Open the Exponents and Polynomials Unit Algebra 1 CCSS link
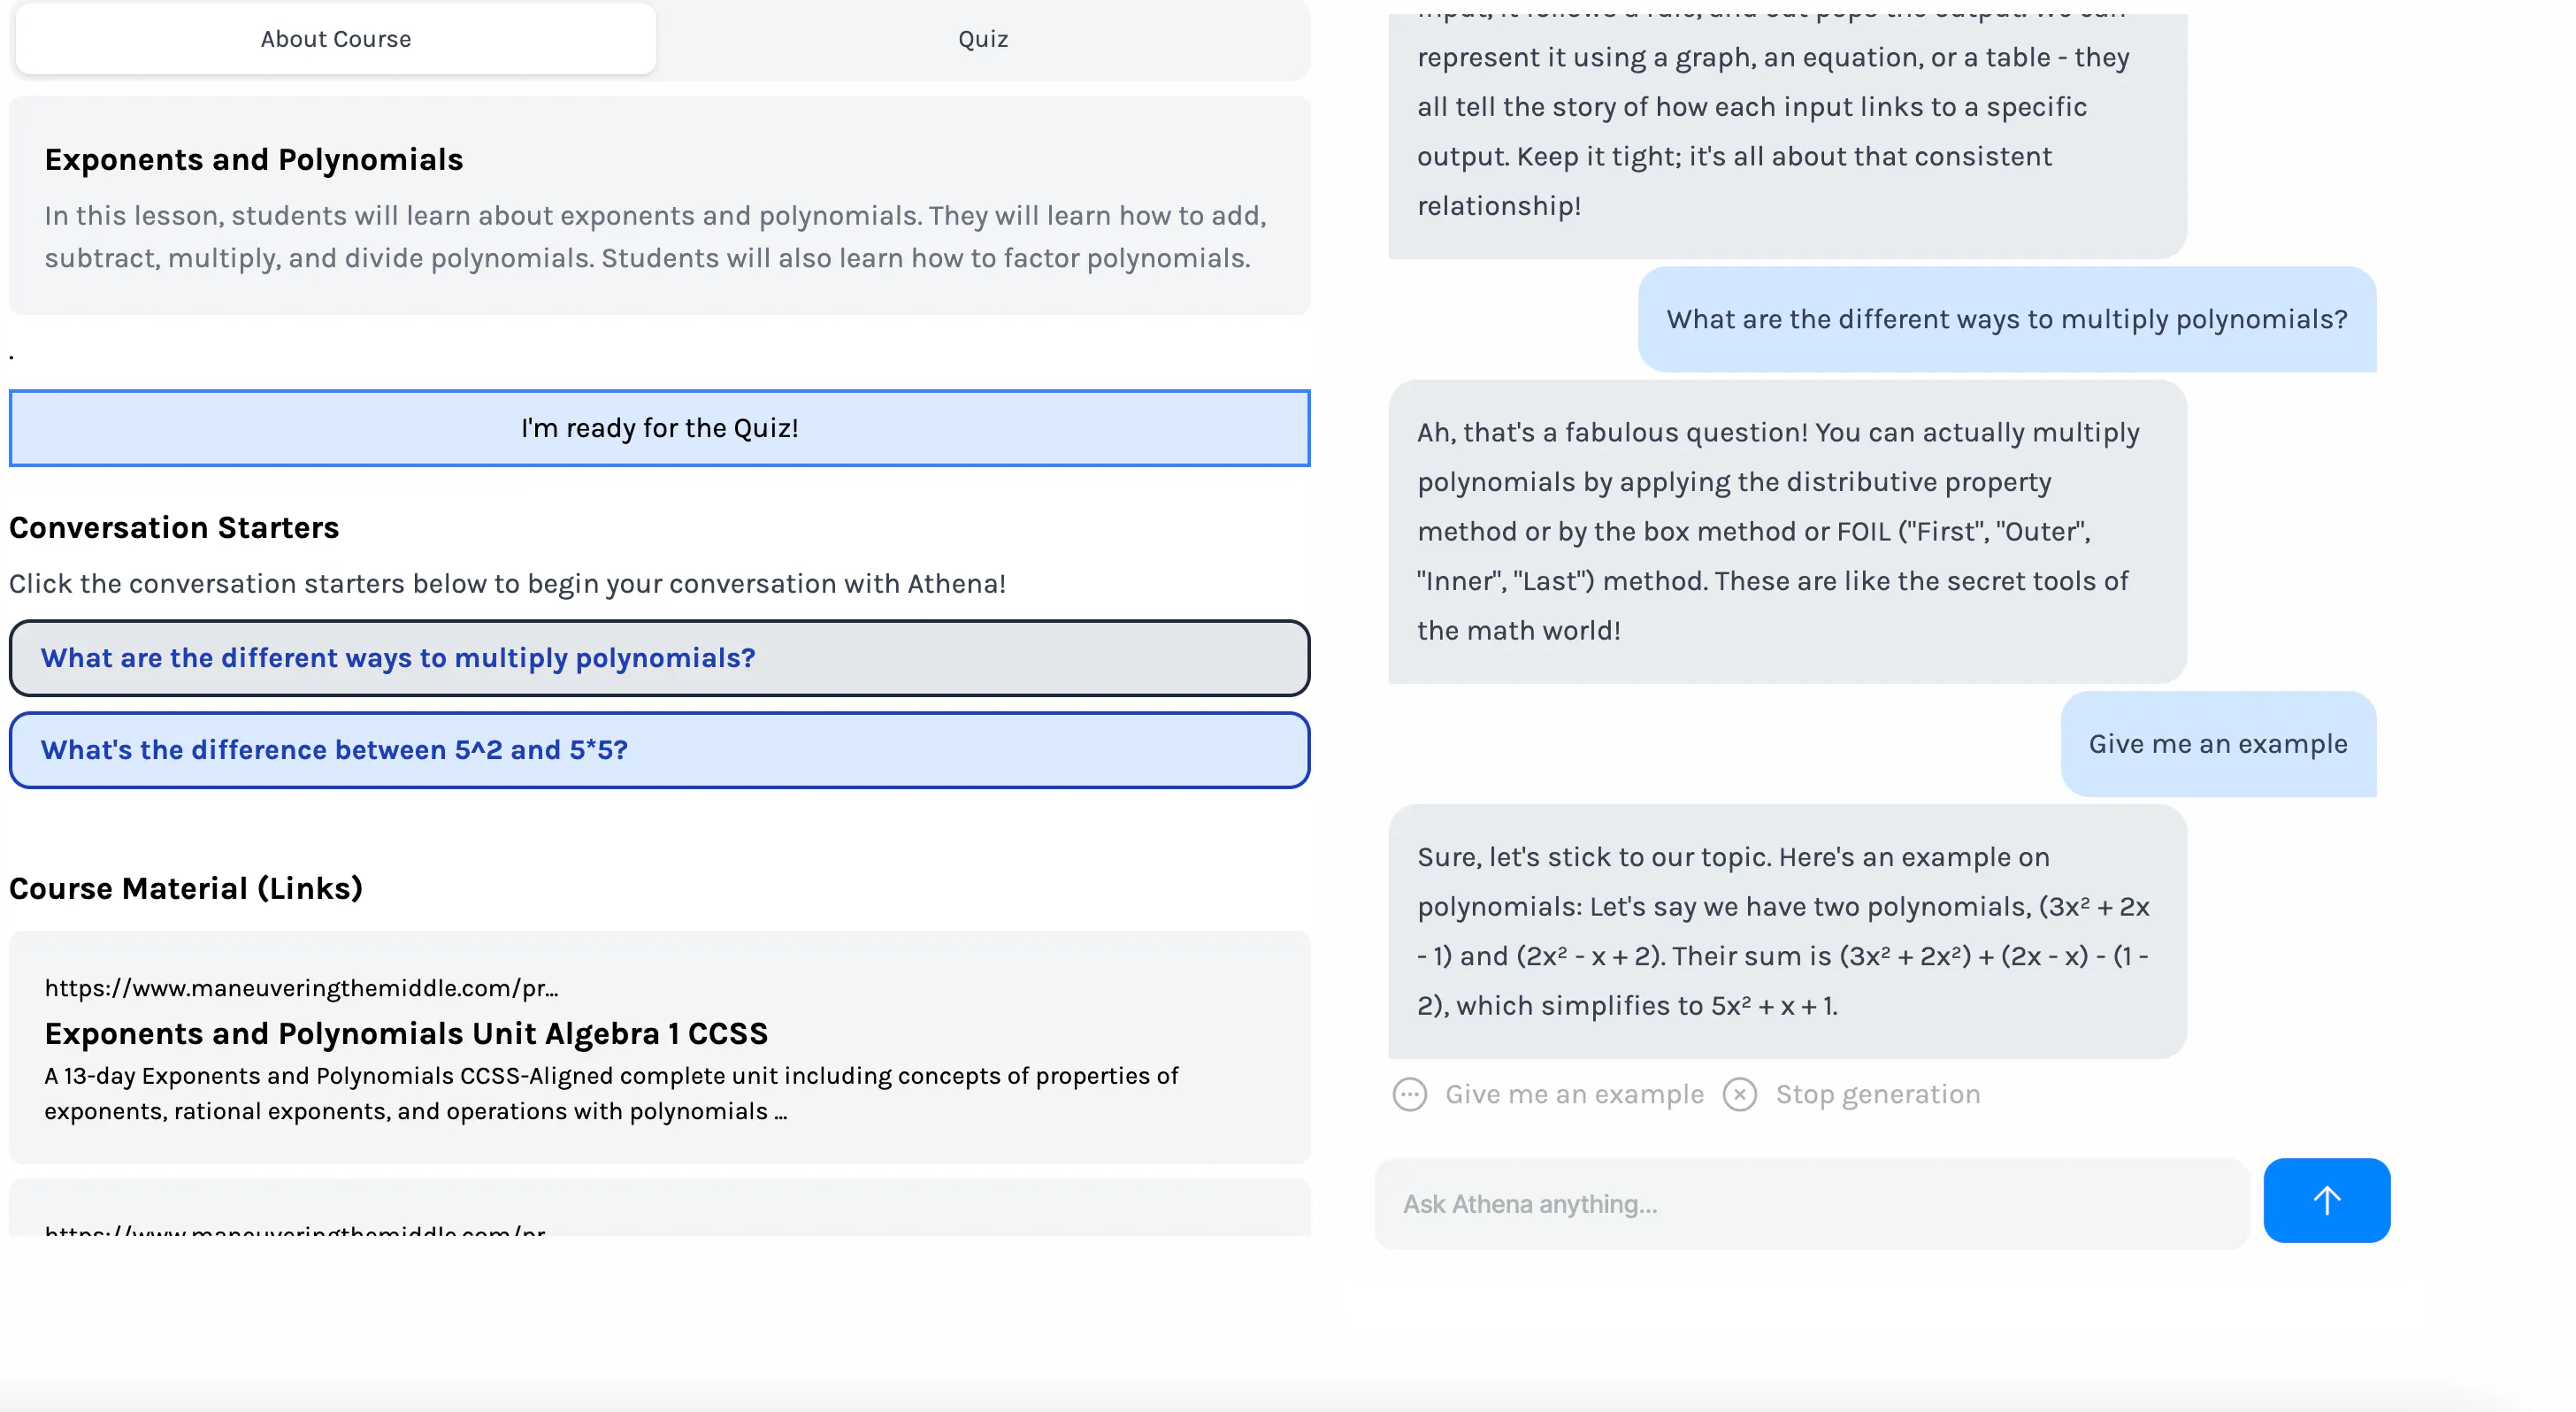The image size is (2576, 1412). click(406, 1033)
